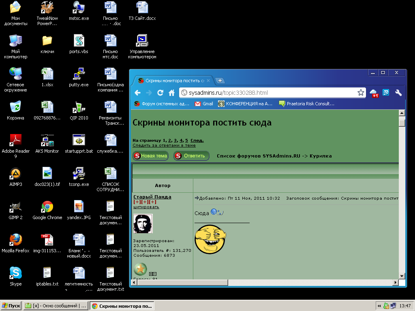Viewport: 415px width, 311px height.
Task: Follow the След. next page link
Action: tap(197, 141)
